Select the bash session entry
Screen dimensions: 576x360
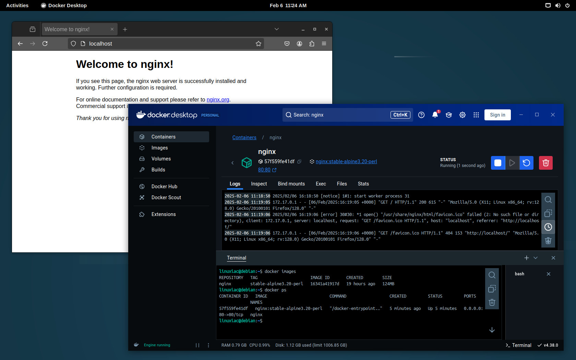coord(519,274)
